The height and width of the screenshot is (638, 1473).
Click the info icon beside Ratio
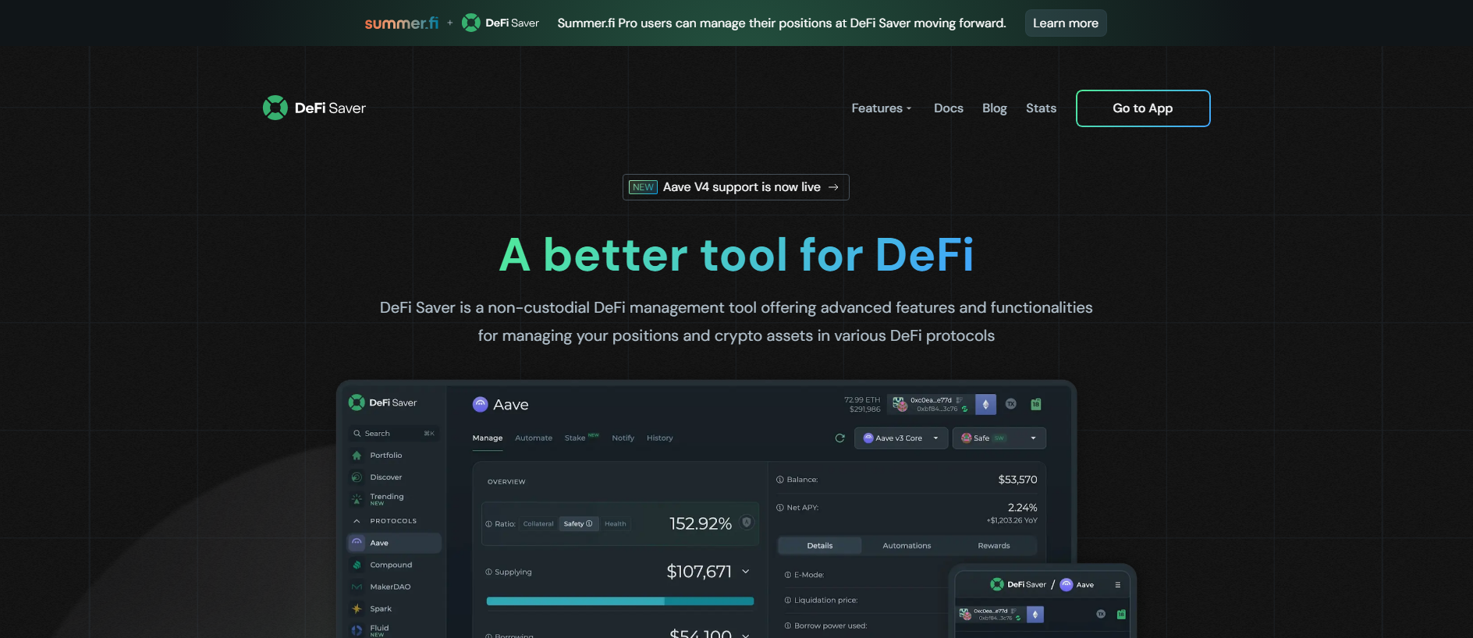pos(488,524)
